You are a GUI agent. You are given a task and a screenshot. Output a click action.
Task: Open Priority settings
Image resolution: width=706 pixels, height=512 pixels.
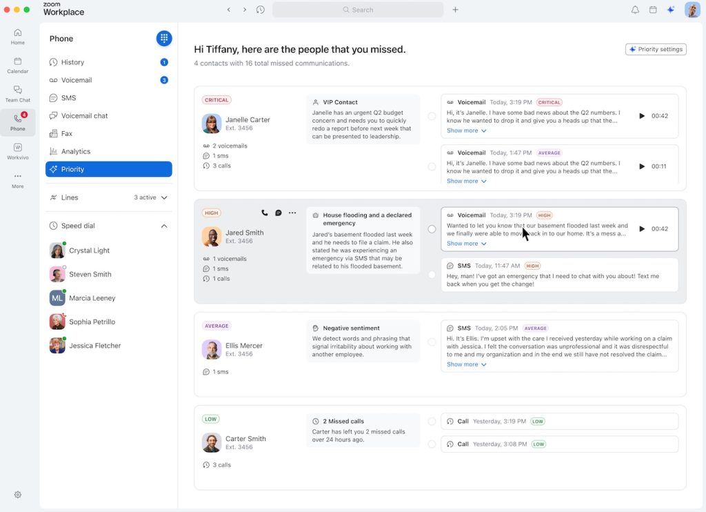pos(656,50)
